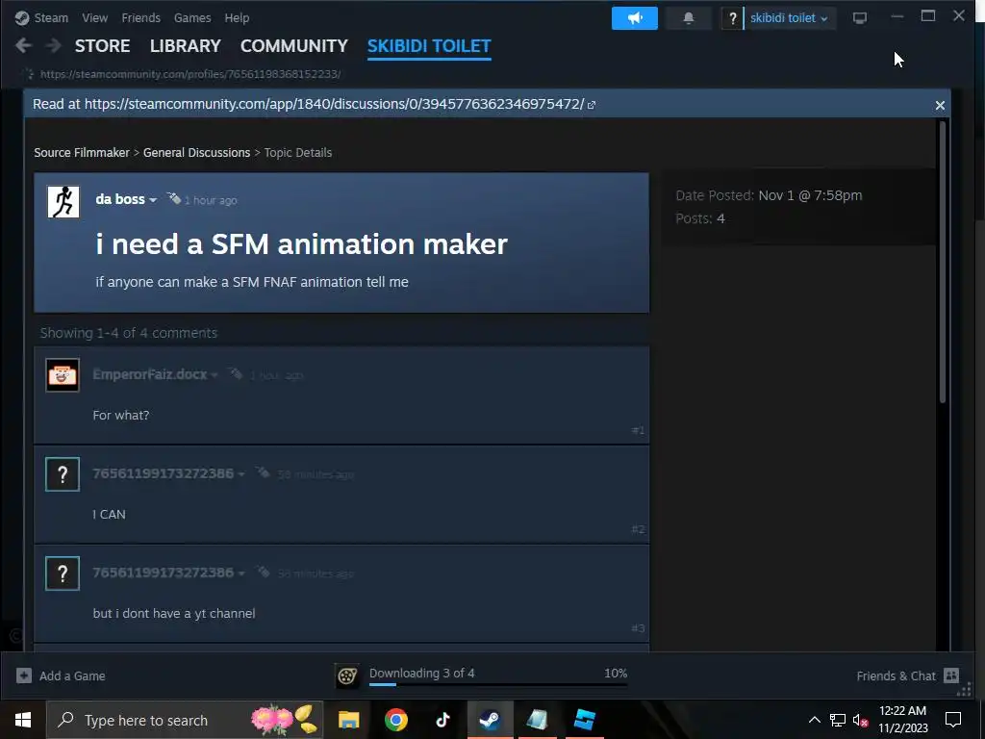Expand the skibidi toilet account dropdown
This screenshot has width=985, height=739.
[790, 18]
